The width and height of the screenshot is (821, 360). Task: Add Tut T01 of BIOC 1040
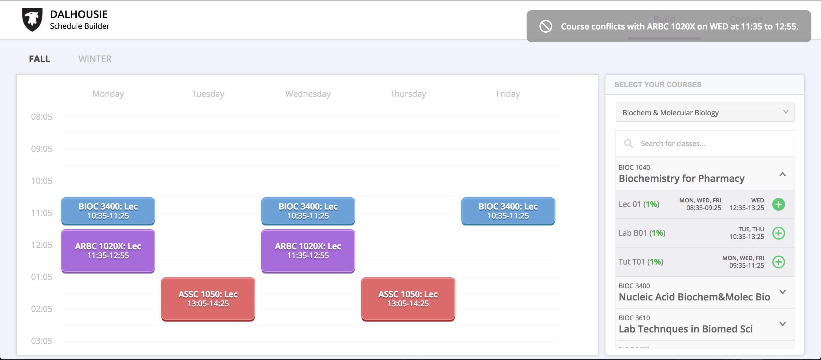tap(778, 262)
